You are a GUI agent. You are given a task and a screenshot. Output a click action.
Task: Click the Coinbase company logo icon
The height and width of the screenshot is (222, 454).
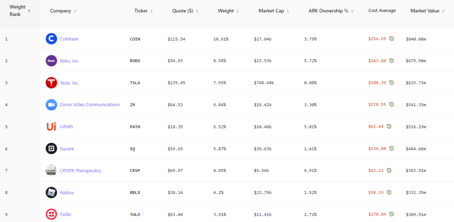(51, 39)
